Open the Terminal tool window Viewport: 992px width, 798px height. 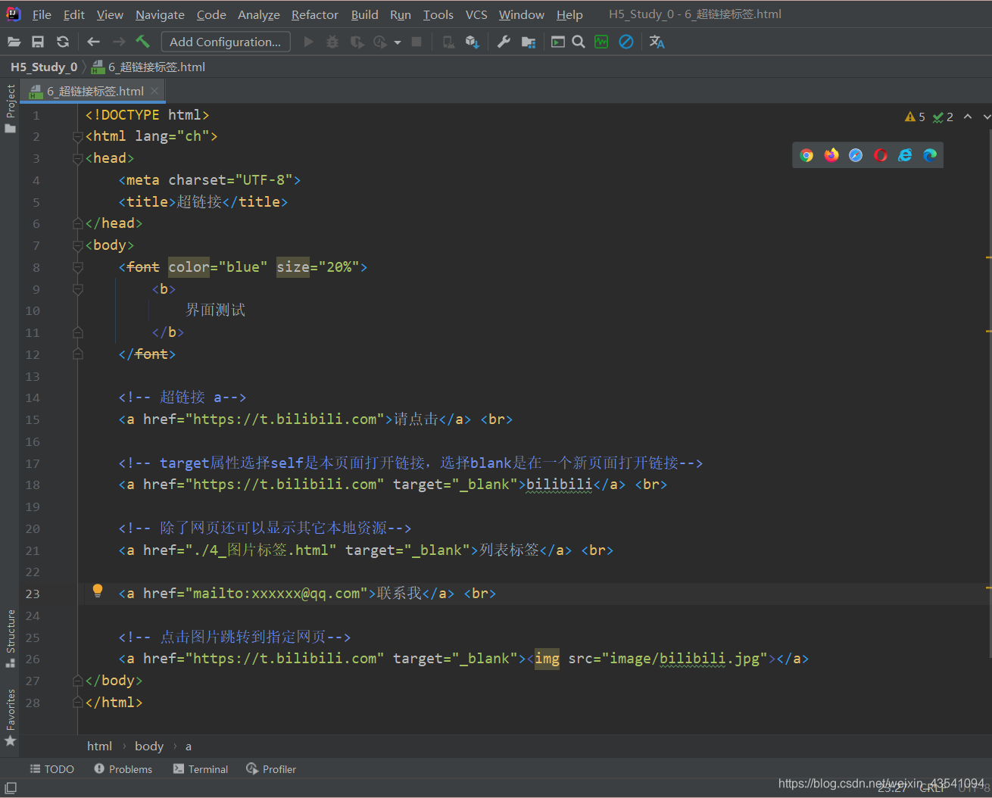(x=201, y=768)
